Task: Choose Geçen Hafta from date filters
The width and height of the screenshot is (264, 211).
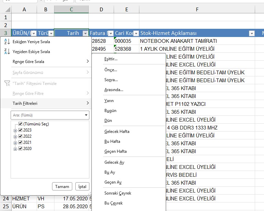Action: pyautogui.click(x=115, y=151)
